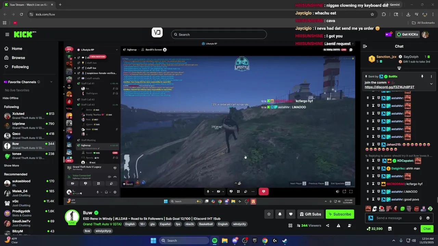Click the pin icon on pinned message
The width and height of the screenshot is (438, 246).
[x=422, y=77]
